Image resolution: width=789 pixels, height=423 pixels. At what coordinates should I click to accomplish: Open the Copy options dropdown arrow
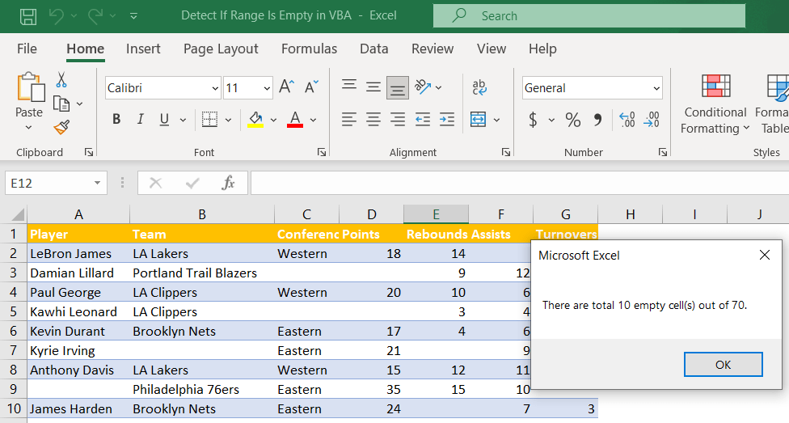pos(79,104)
